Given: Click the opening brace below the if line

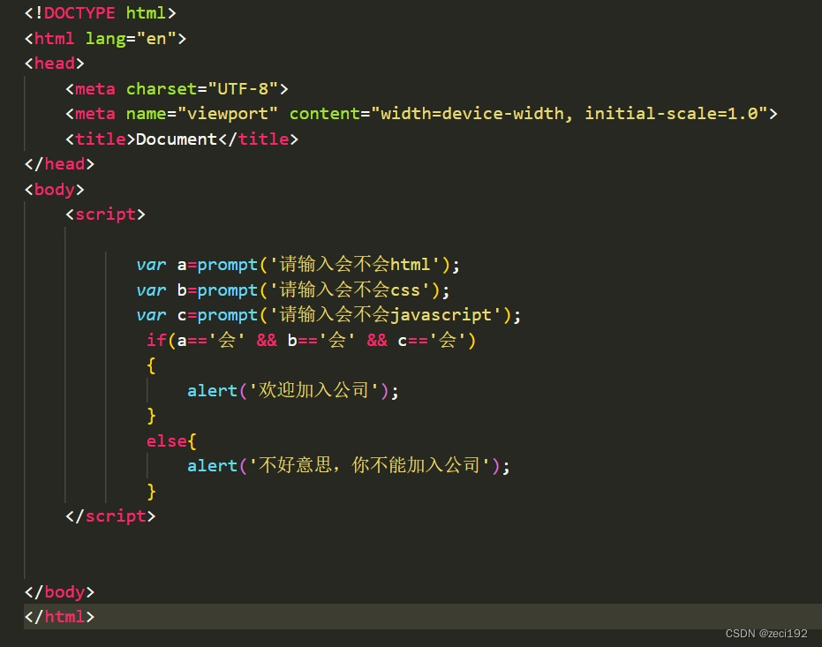Looking at the screenshot, I should point(151,365).
